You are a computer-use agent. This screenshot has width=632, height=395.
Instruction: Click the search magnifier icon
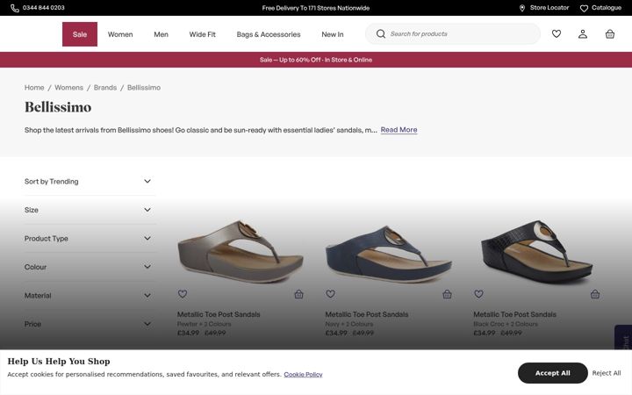380,34
